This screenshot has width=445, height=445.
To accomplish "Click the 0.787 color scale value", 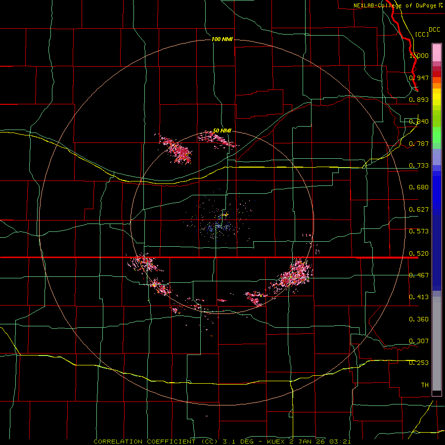I will pyautogui.click(x=419, y=143).
